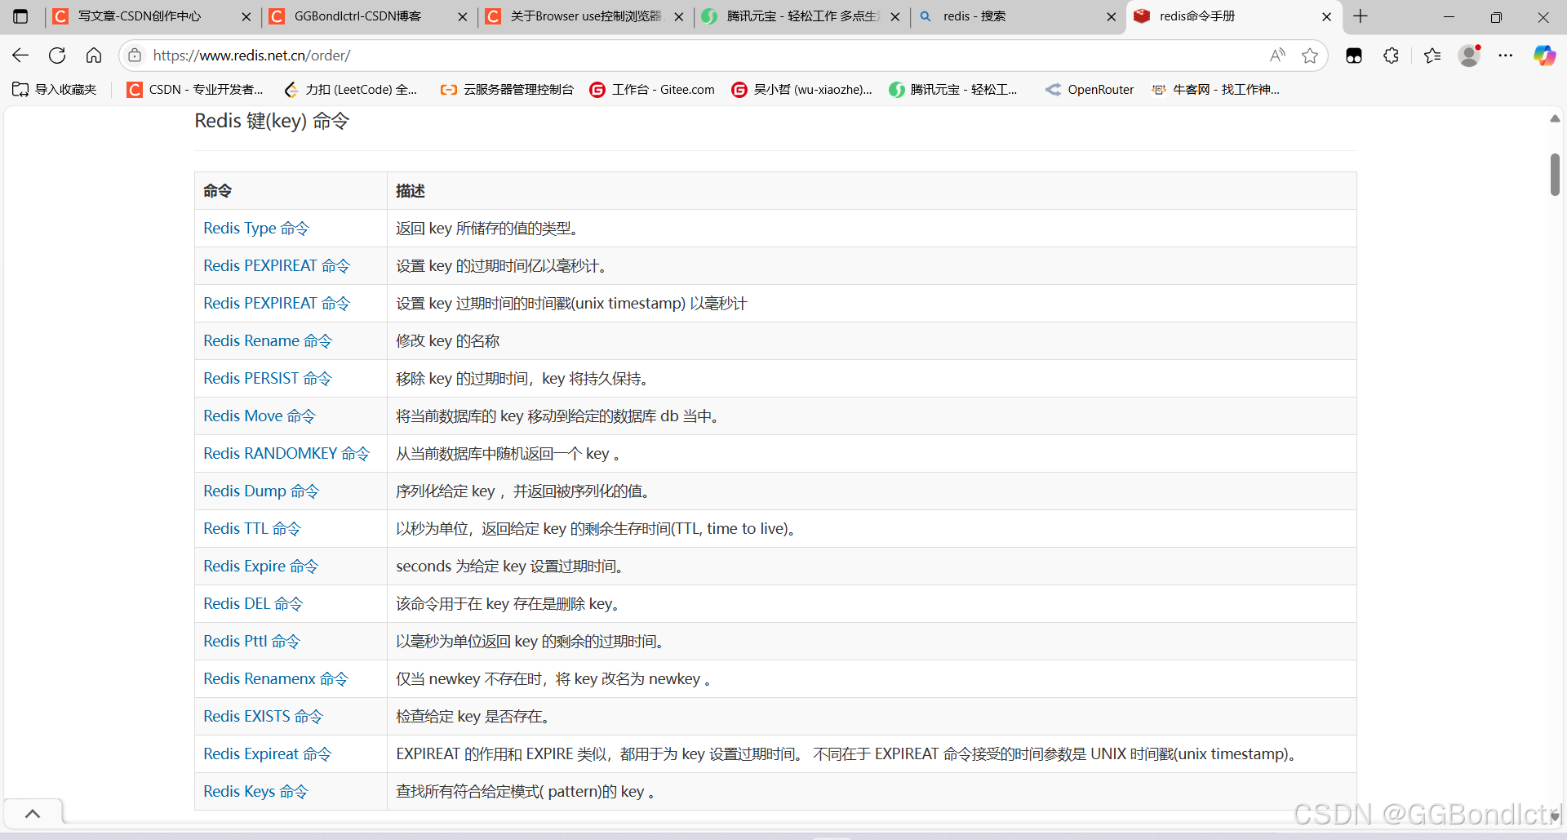
Task: Open the Redis Type 命令 link
Action: point(256,229)
